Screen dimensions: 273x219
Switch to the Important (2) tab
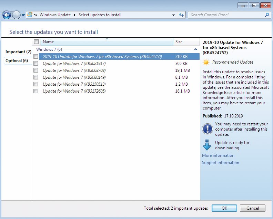click(x=18, y=52)
